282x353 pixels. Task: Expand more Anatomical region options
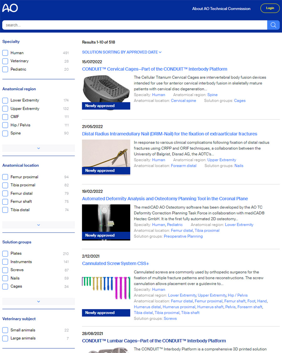pos(39,148)
